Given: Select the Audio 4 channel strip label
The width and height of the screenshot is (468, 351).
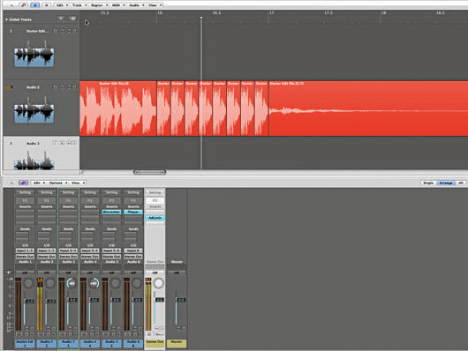Looking at the screenshot, I should pyautogui.click(x=90, y=344).
